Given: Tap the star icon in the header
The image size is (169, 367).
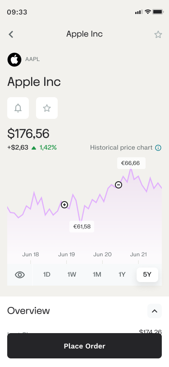Looking at the screenshot, I should [x=158, y=34].
